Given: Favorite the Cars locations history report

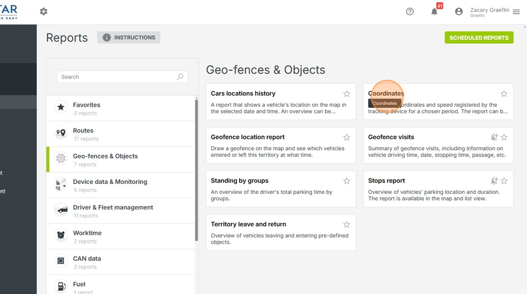Looking at the screenshot, I should (x=347, y=94).
